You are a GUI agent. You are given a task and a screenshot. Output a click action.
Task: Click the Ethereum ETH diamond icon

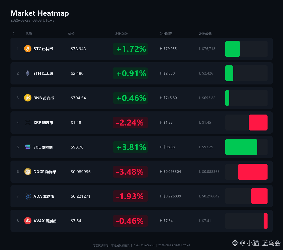(28, 73)
